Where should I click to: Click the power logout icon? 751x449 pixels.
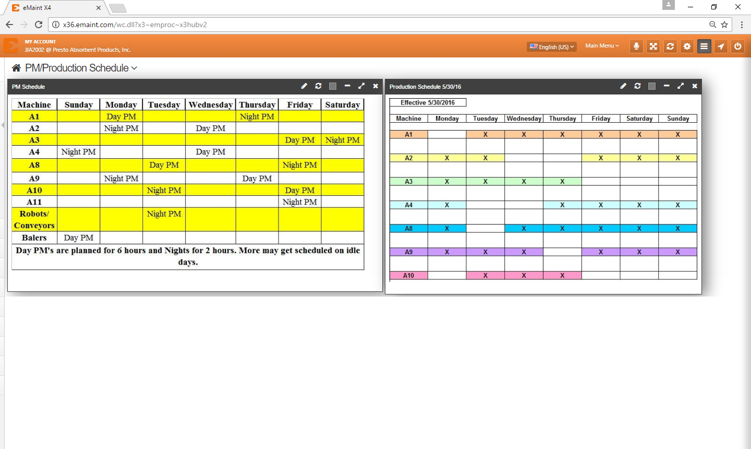pos(737,46)
